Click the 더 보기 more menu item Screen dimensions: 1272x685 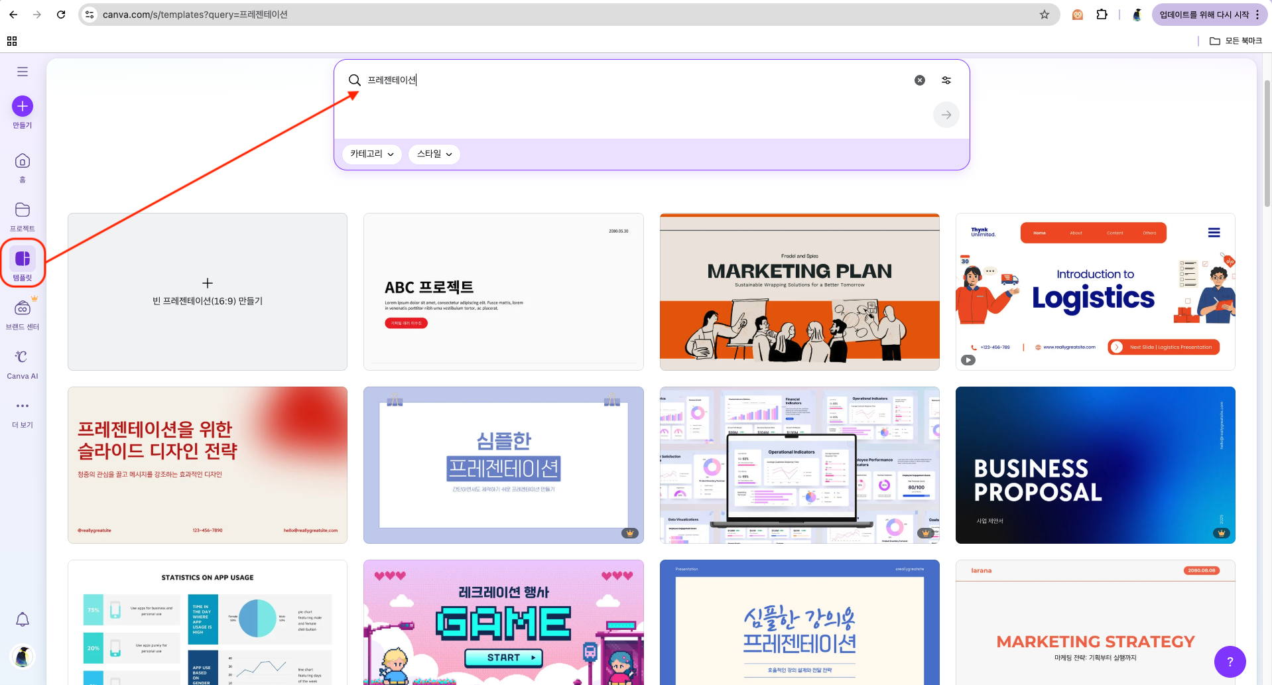coord(23,412)
